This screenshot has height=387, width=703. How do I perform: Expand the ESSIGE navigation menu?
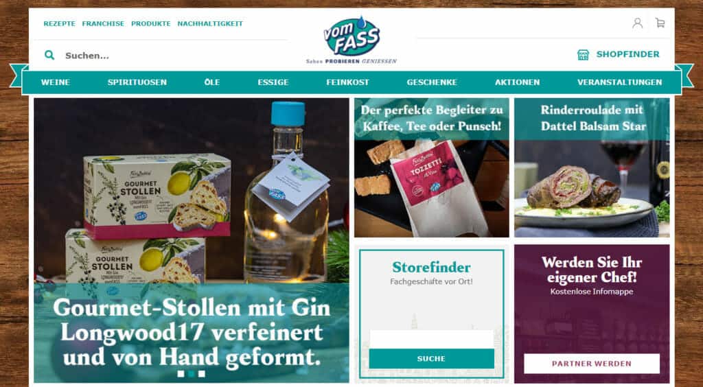point(273,82)
